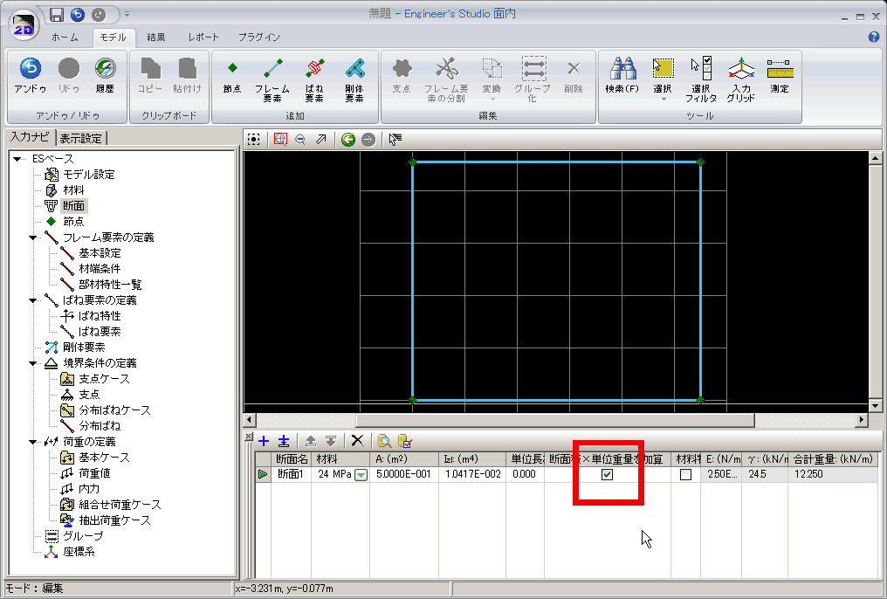
Task: Open 組合せ荷重ケース in the tree
Action: click(120, 505)
